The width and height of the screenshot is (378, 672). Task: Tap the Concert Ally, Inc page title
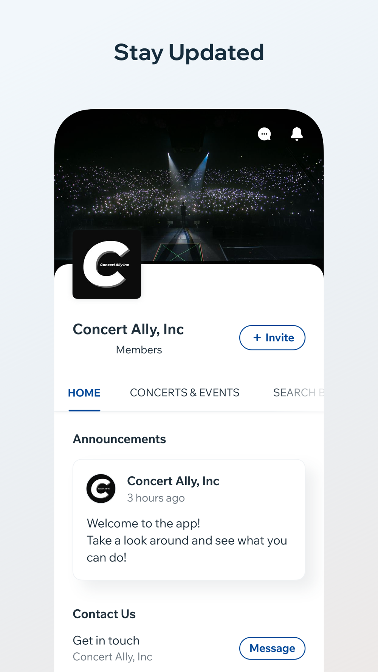(128, 330)
